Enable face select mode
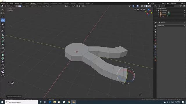This screenshot has height=104, width=186. (20, 6)
